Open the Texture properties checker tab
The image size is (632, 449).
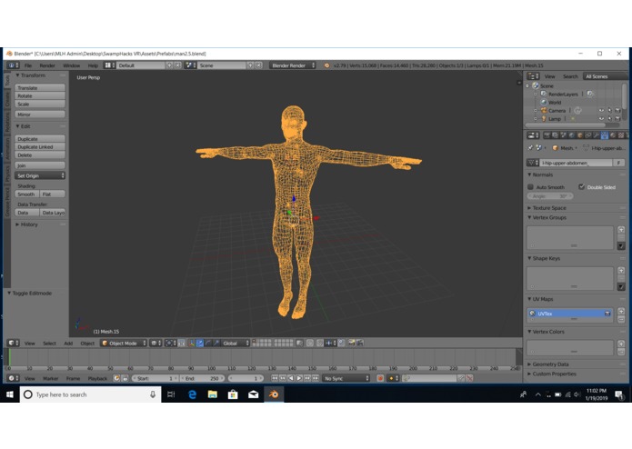[621, 135]
